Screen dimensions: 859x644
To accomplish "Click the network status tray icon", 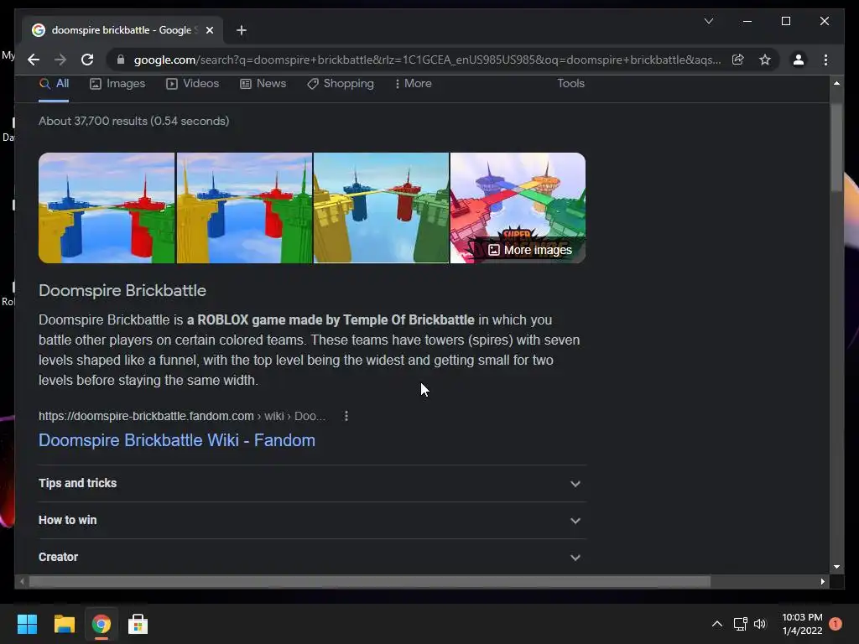I will pos(740,624).
